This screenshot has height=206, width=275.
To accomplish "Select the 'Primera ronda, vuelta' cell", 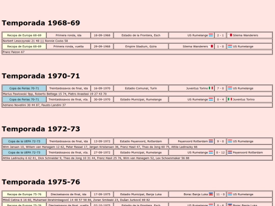I will coord(68,46).
